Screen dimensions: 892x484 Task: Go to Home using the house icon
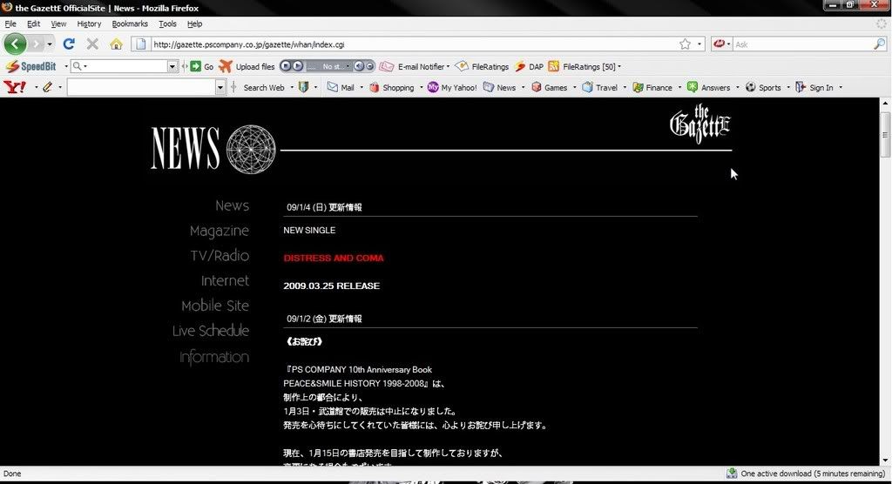point(116,44)
